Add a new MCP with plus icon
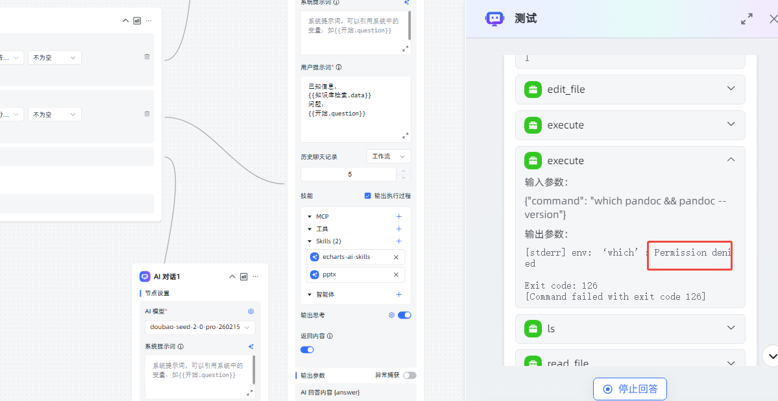Viewport: 778px width, 401px height. pos(398,217)
